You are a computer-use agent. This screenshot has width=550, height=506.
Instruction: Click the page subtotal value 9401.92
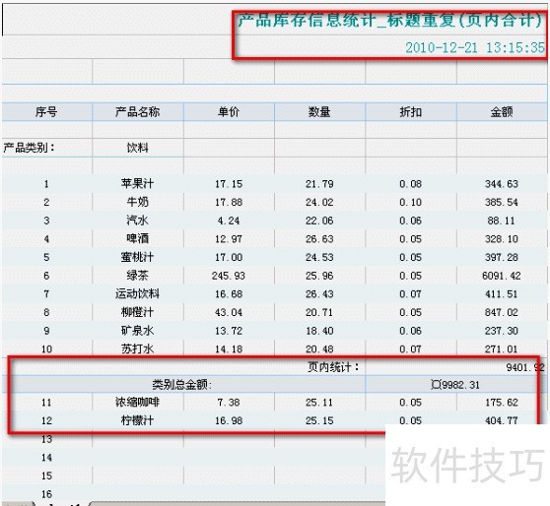pyautogui.click(x=524, y=367)
